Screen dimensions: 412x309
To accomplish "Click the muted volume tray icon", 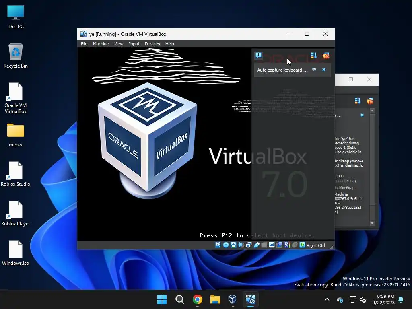I will pyautogui.click(x=363, y=299).
